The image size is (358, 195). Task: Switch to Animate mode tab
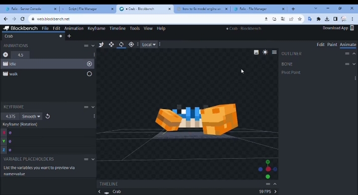(x=348, y=45)
